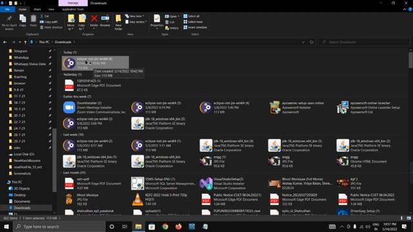
Task: Open Whatsapp Status Data folder
Action: click(x=30, y=64)
